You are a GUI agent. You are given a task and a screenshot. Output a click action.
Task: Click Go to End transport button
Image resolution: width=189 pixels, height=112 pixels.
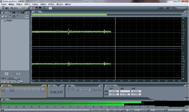tap(38, 90)
